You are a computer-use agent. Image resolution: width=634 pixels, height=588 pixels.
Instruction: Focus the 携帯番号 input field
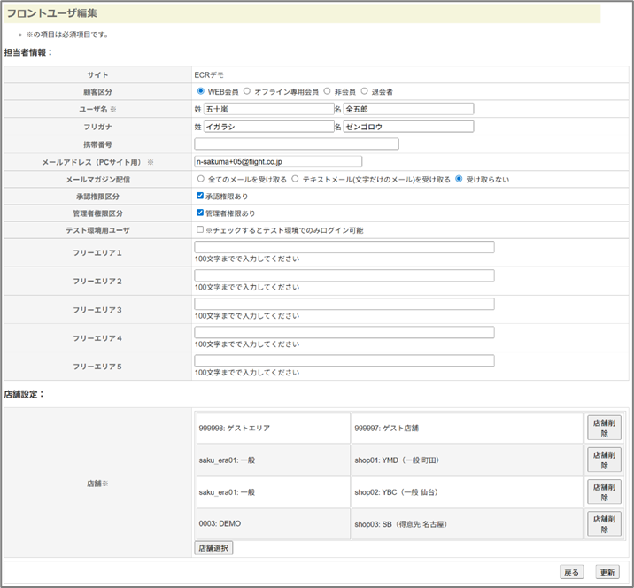point(297,143)
